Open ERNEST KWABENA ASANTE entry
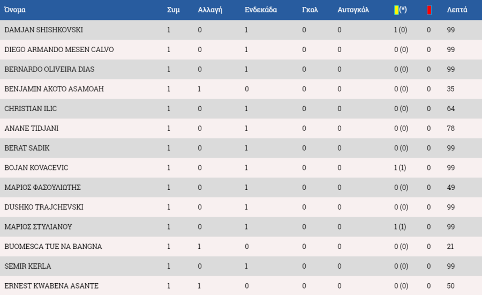 point(51,286)
